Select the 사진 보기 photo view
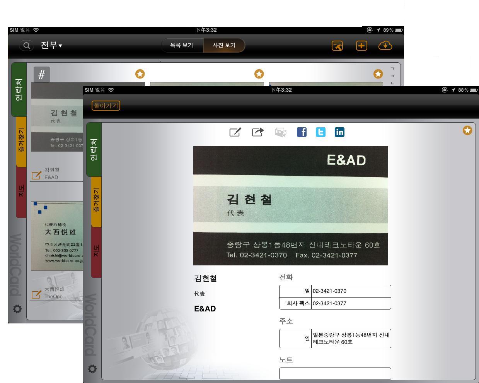This screenshot has height=383, width=479. coord(224,45)
